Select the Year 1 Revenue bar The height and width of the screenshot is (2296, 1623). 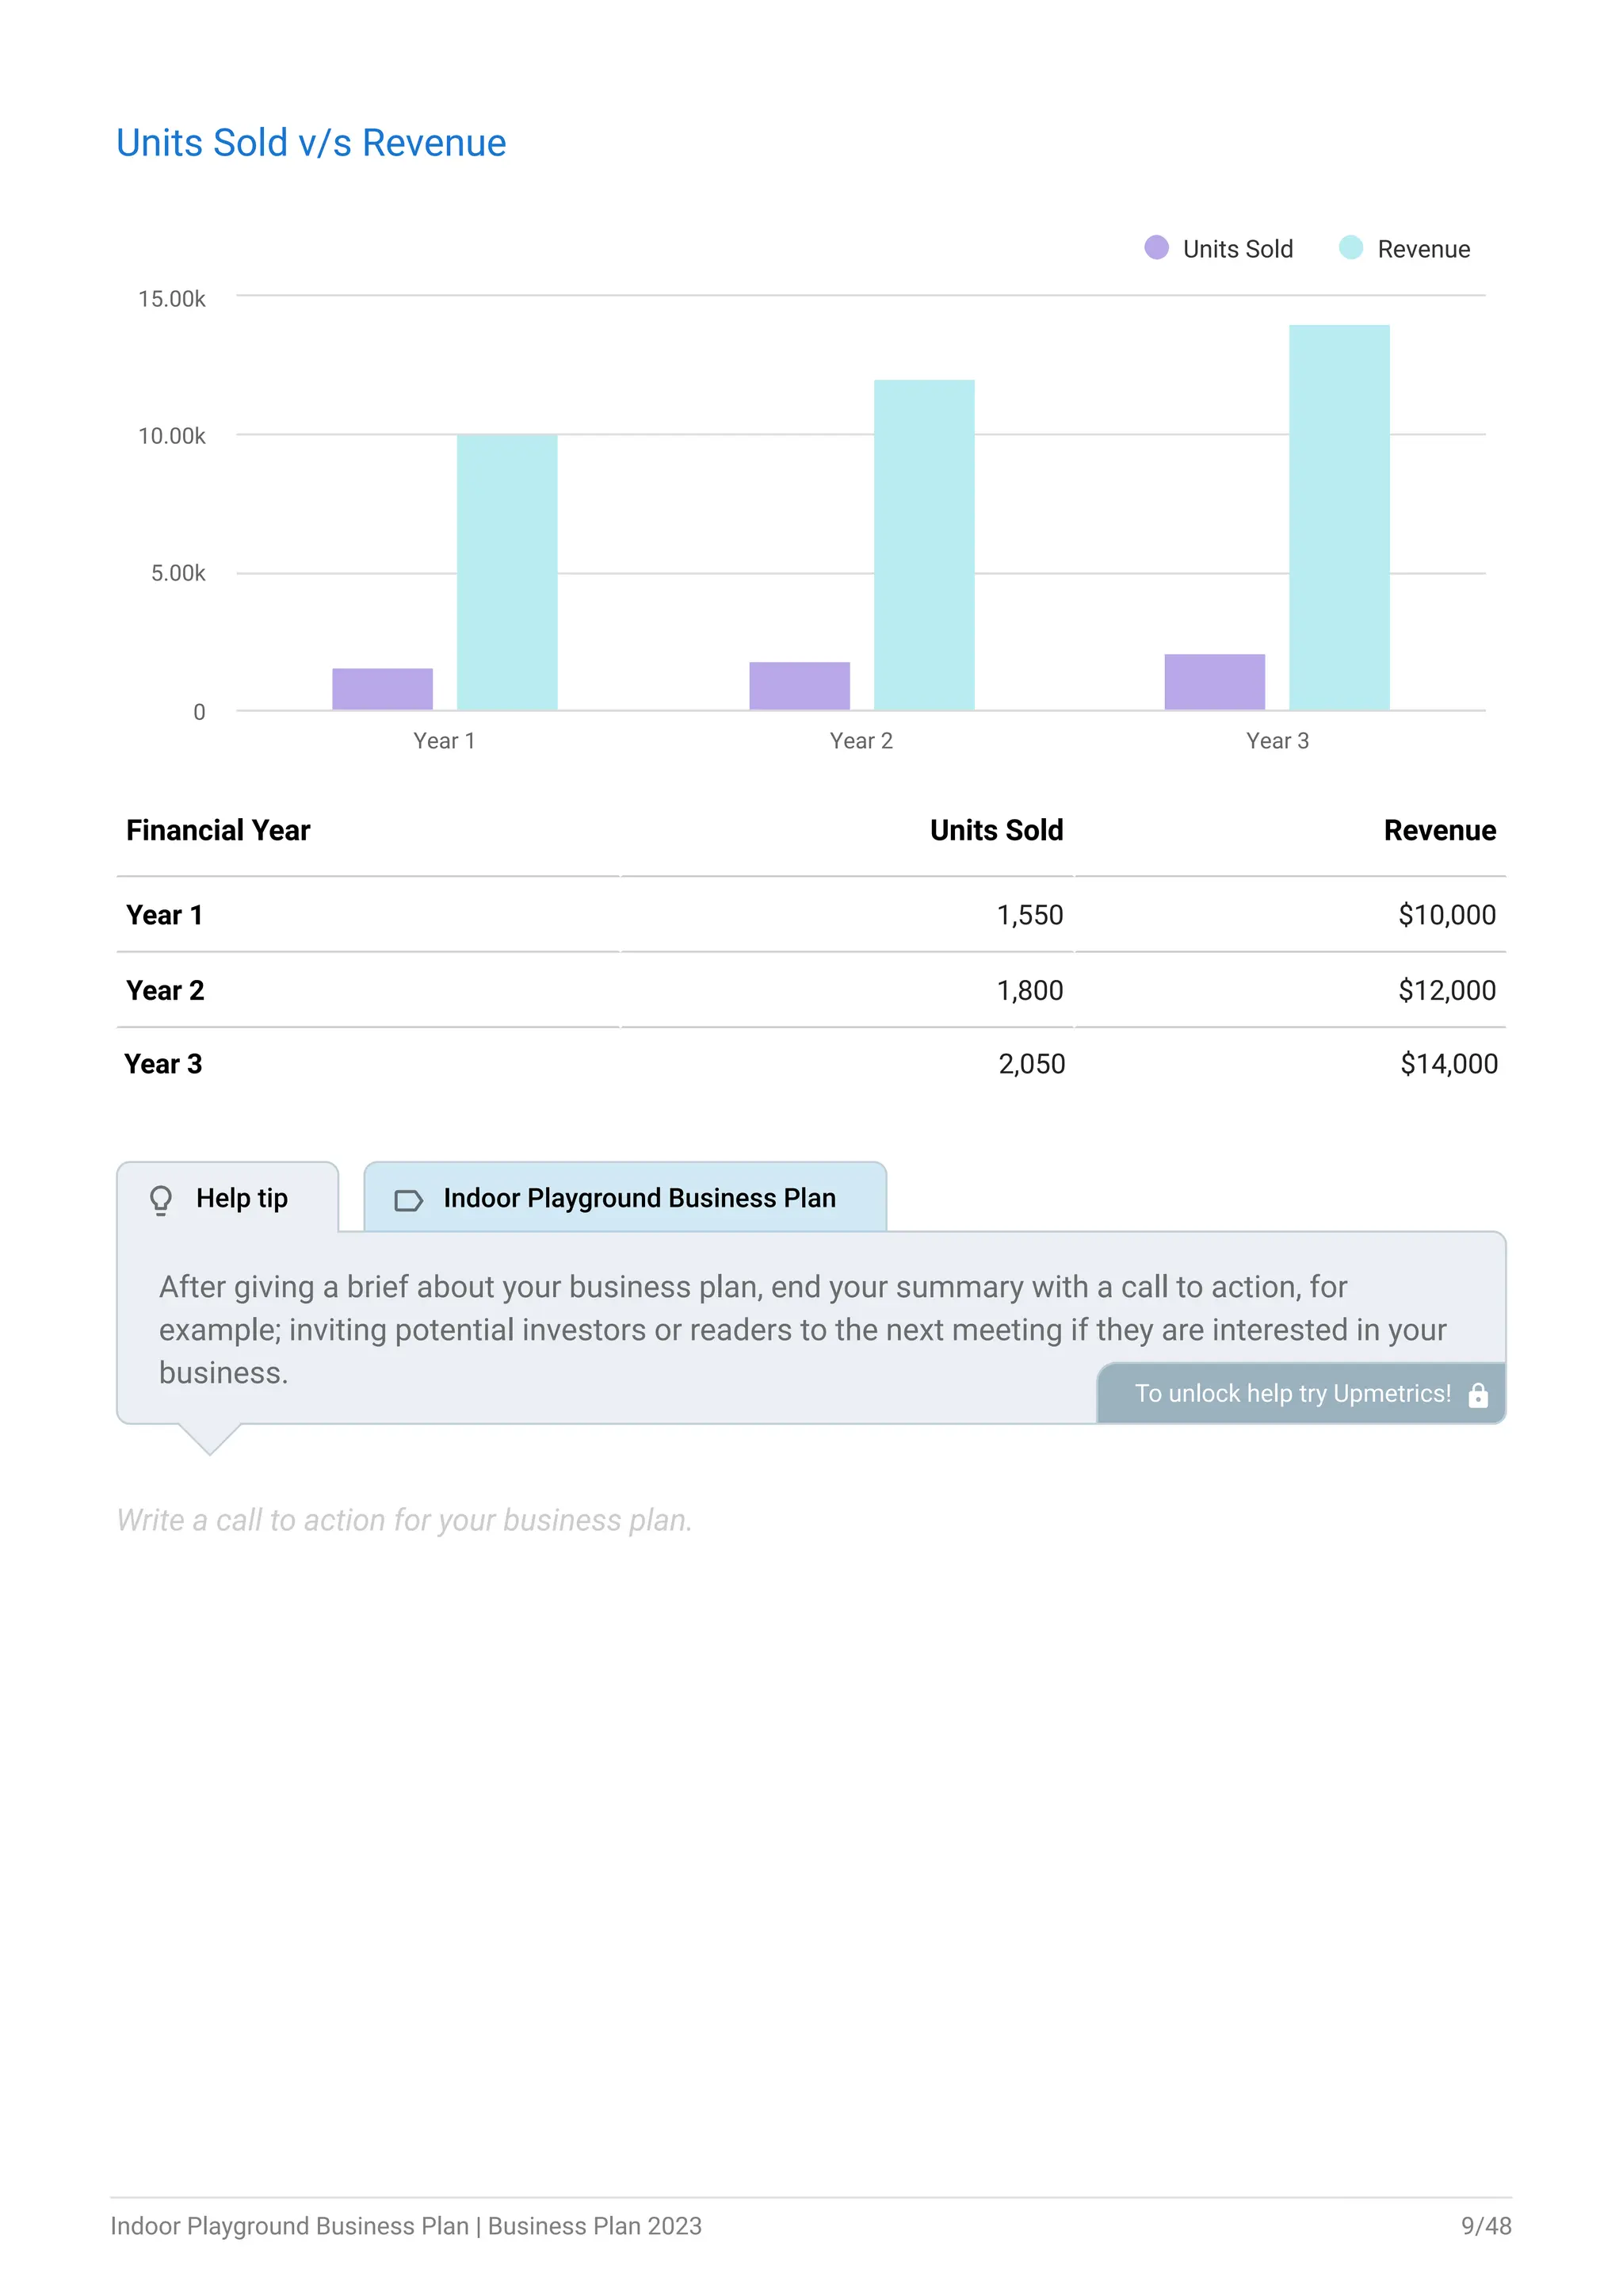click(508, 572)
